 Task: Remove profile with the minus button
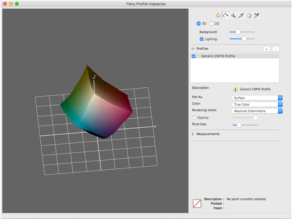[x=276, y=49]
